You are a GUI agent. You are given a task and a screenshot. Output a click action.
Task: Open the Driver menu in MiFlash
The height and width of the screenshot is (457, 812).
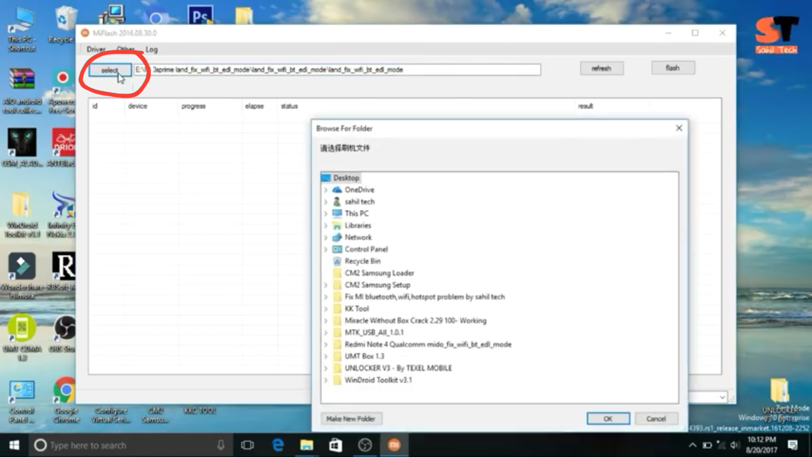pyautogui.click(x=96, y=50)
